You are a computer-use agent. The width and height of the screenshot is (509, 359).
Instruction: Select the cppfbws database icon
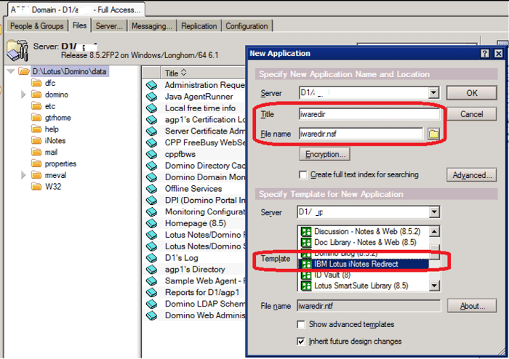(151, 154)
